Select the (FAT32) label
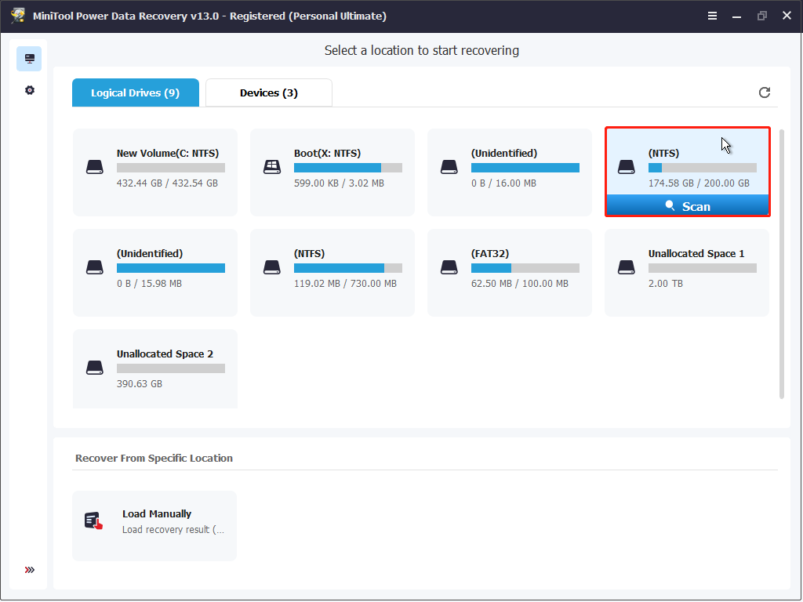The image size is (803, 602). [490, 253]
